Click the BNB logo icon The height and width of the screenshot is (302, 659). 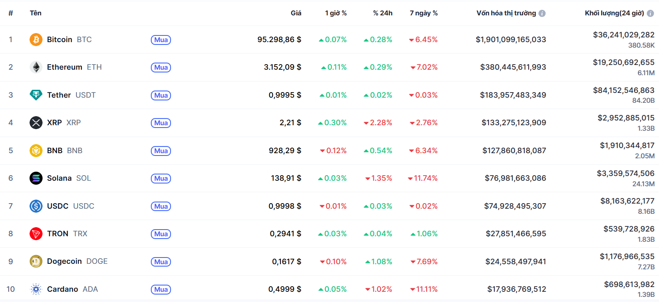[36, 151]
